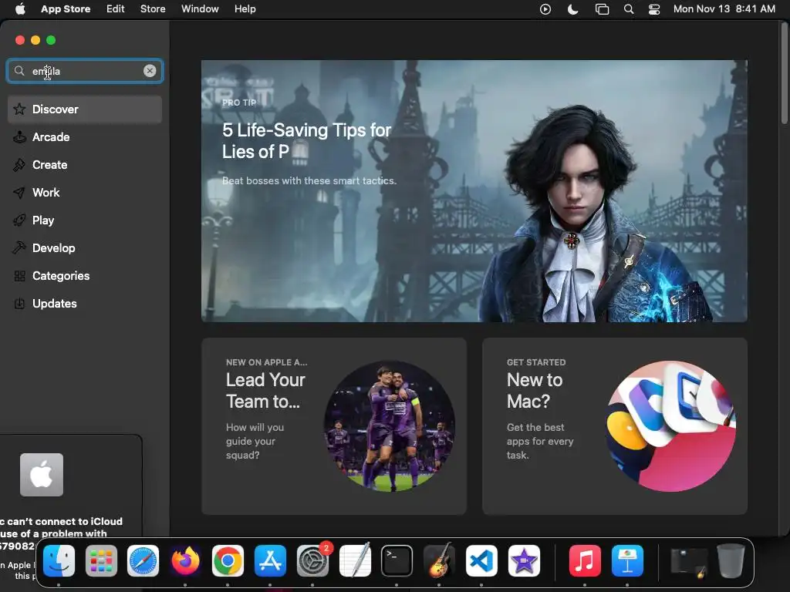Switch to the Play section
This screenshot has width=790, height=592.
click(x=85, y=220)
